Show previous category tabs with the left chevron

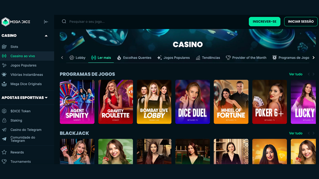click(x=62, y=58)
